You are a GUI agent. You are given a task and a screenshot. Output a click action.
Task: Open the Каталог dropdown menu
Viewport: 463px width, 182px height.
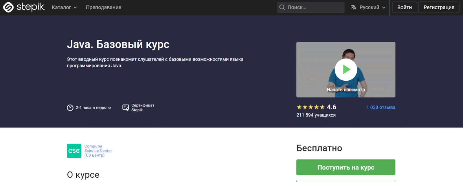(x=61, y=7)
